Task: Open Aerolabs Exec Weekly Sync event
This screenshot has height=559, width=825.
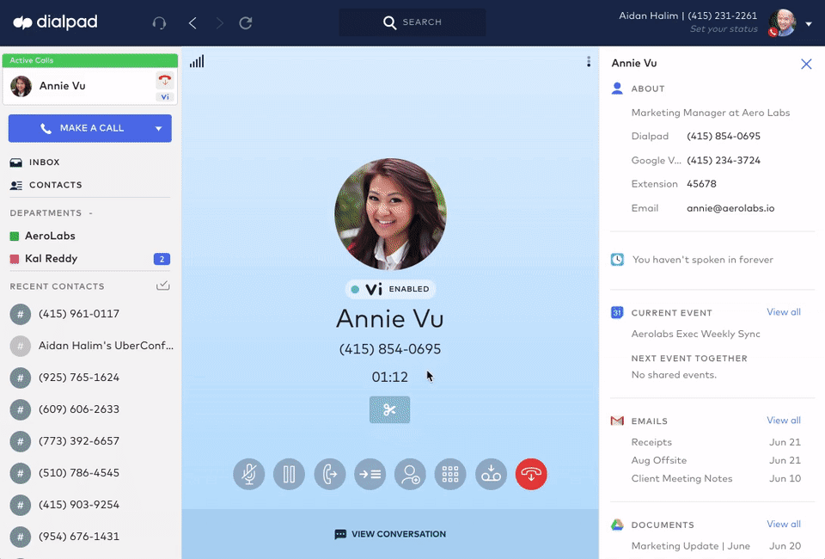Action: 695,334
